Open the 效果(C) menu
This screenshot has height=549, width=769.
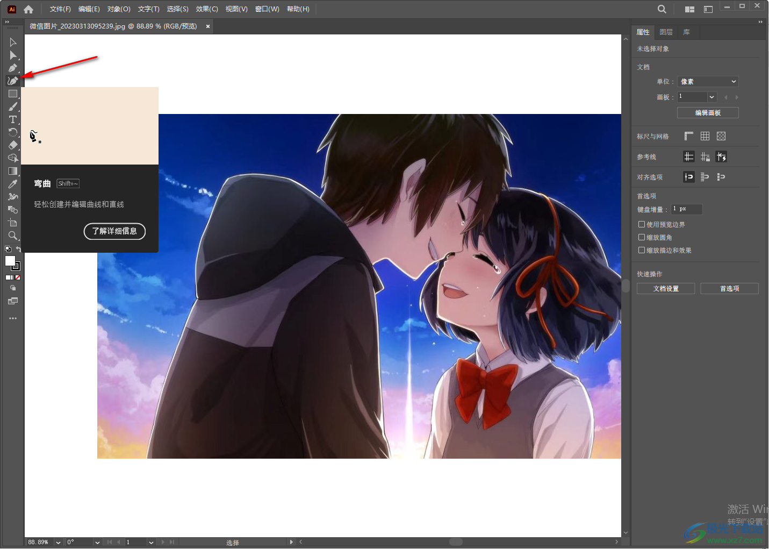(x=207, y=9)
